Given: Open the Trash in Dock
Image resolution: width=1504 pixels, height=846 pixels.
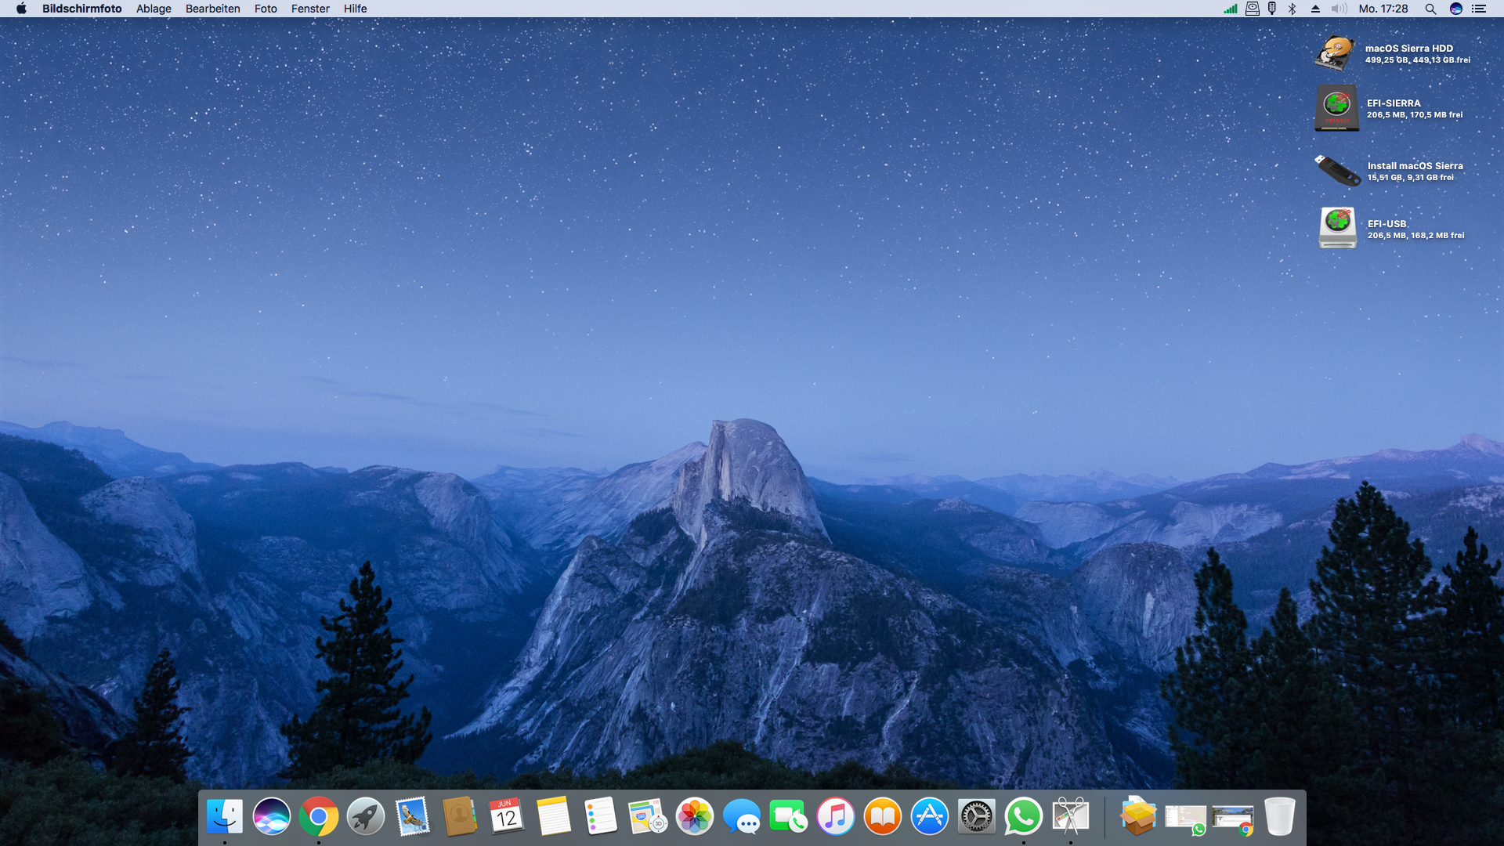Looking at the screenshot, I should (x=1279, y=817).
